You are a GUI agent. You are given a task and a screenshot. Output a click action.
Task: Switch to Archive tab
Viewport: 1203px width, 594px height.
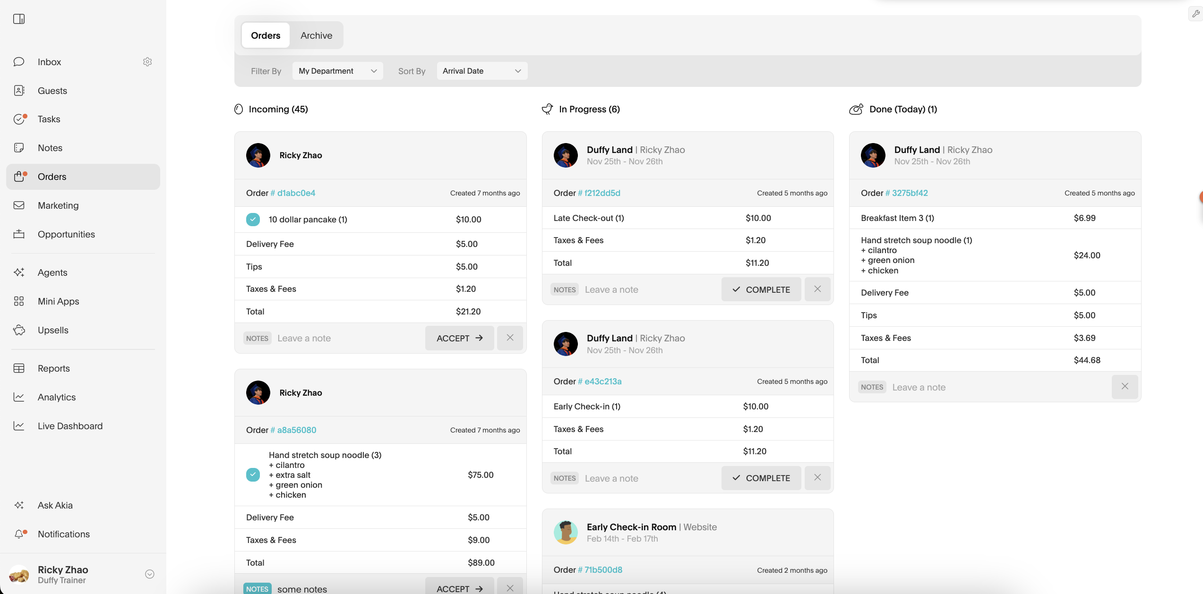(x=316, y=35)
